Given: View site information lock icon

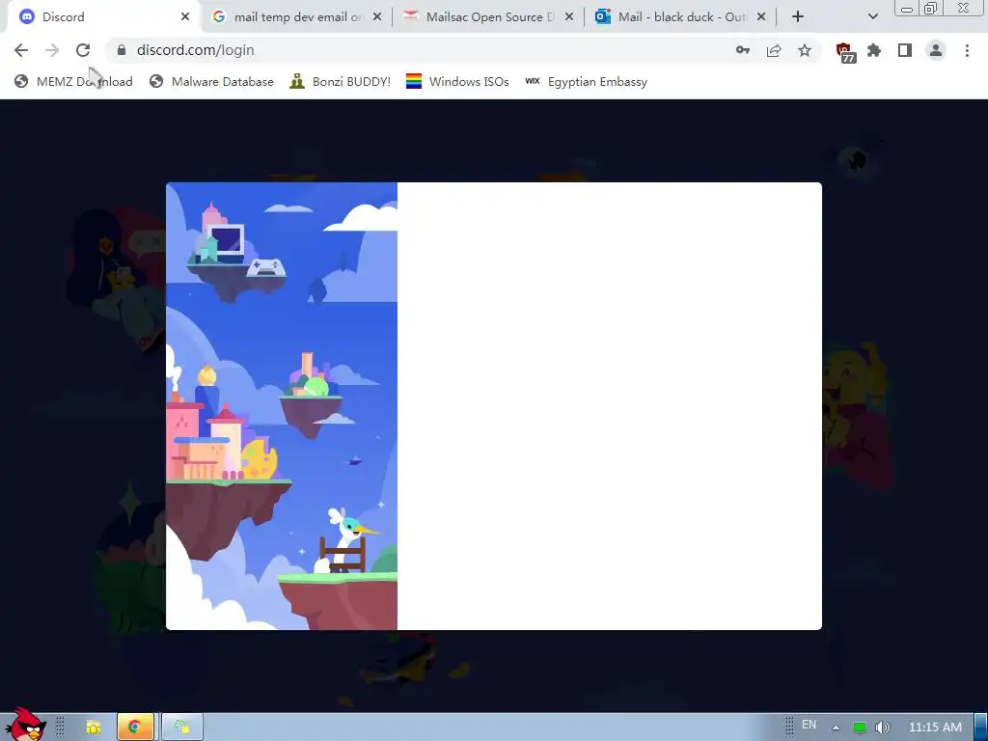Looking at the screenshot, I should coord(122,50).
